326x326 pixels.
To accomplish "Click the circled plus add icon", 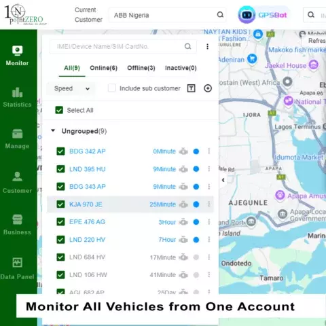I will tap(208, 88).
